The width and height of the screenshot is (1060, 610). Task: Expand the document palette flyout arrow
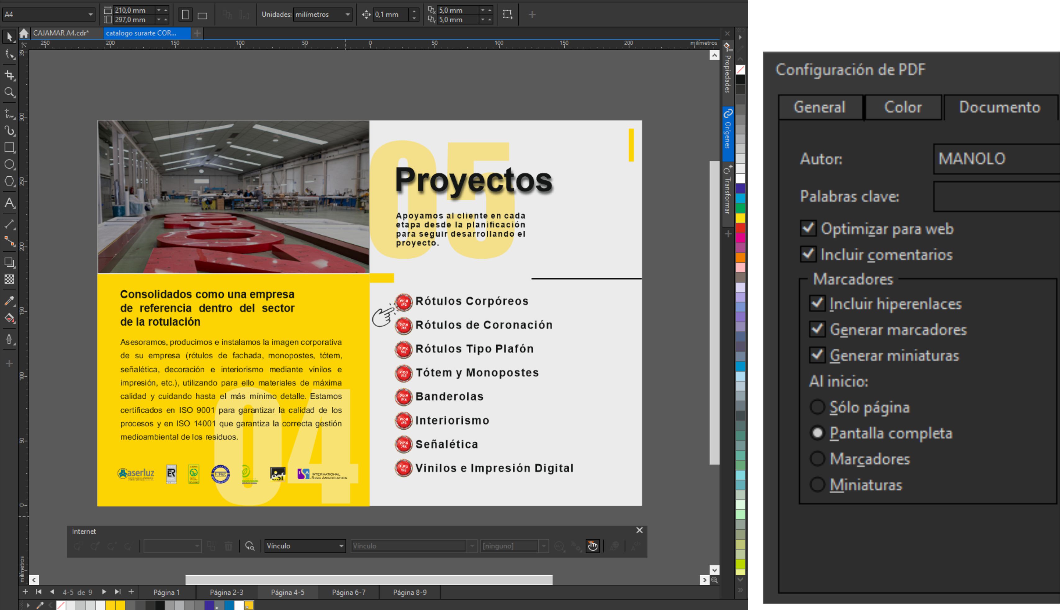pos(28,605)
